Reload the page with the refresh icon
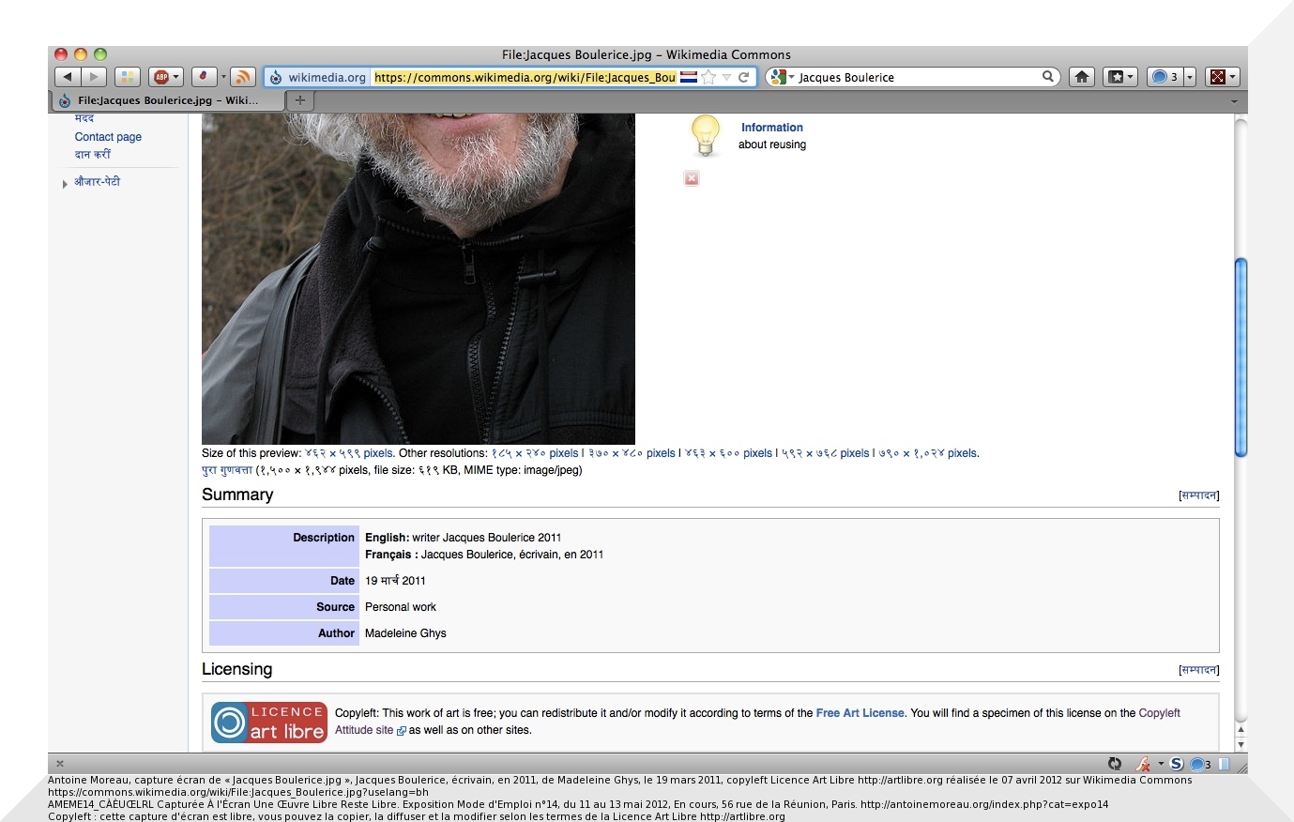The image size is (1294, 822). [744, 77]
